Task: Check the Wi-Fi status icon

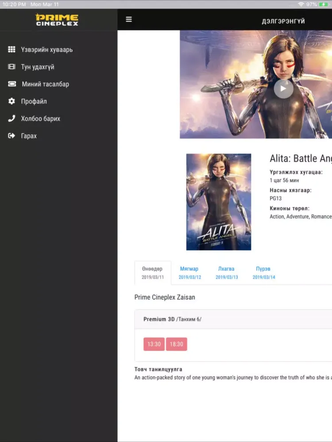Action: (x=301, y=4)
